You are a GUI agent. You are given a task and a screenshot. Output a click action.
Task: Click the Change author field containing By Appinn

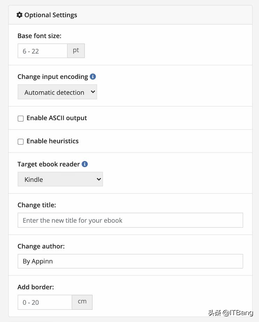[x=130, y=261]
